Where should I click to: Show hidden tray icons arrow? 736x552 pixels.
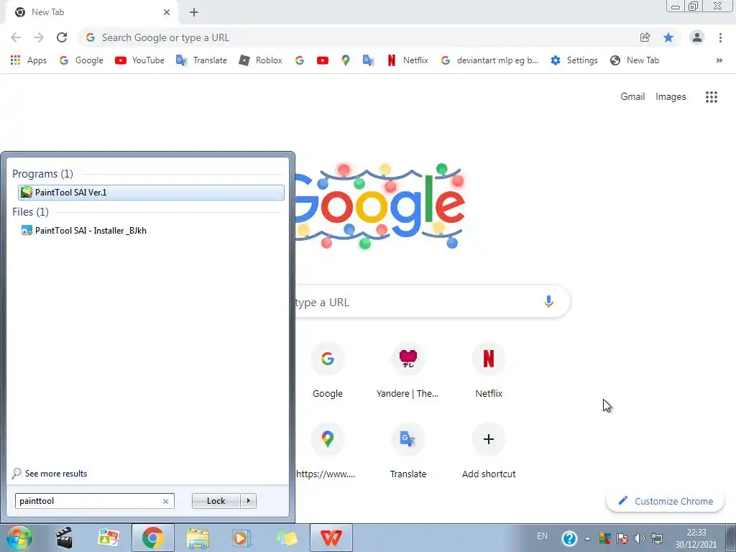point(587,538)
